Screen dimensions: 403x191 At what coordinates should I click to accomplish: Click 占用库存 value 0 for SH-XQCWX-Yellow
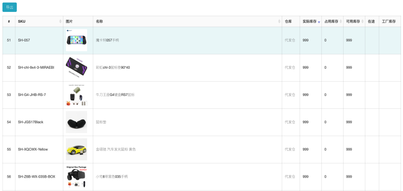click(325, 149)
